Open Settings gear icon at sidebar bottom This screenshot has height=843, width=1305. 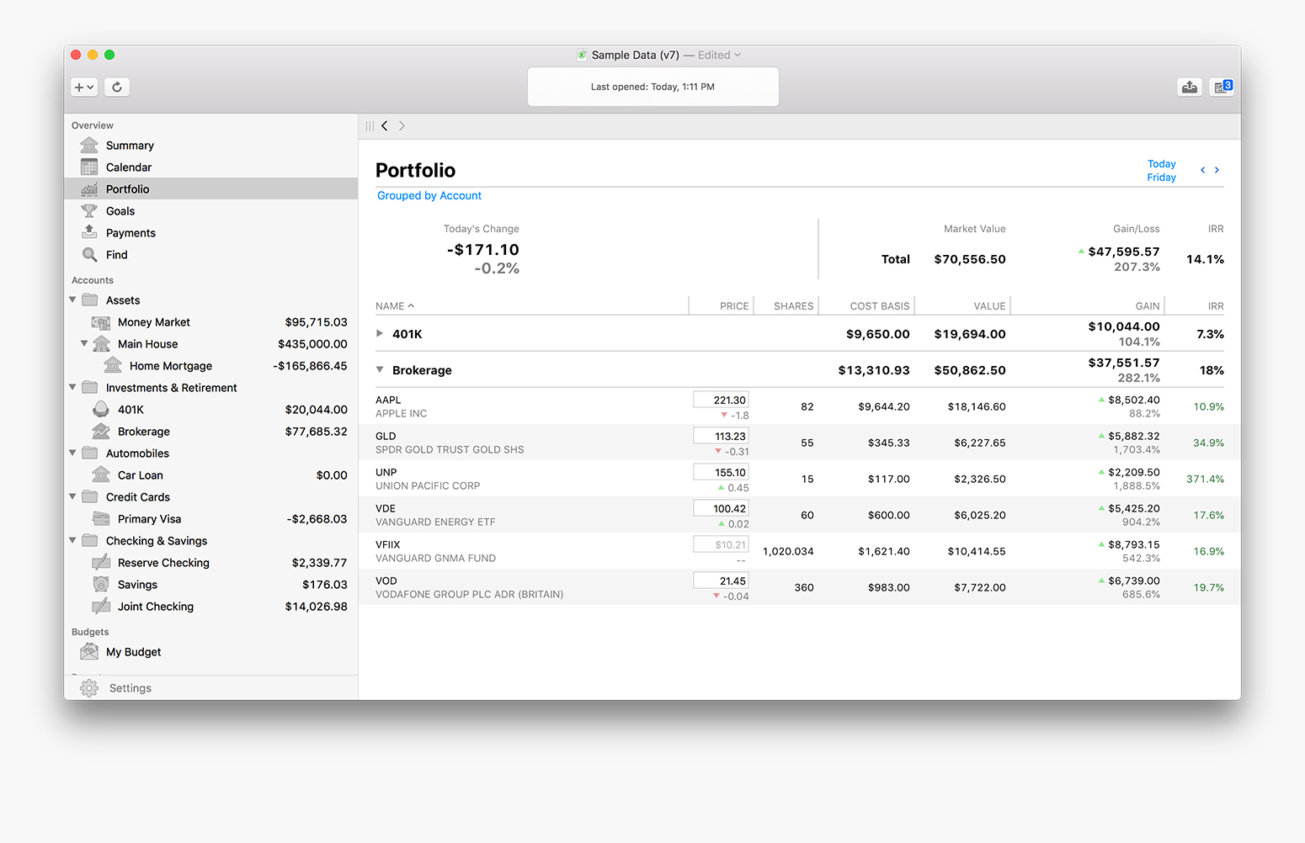[x=89, y=688]
